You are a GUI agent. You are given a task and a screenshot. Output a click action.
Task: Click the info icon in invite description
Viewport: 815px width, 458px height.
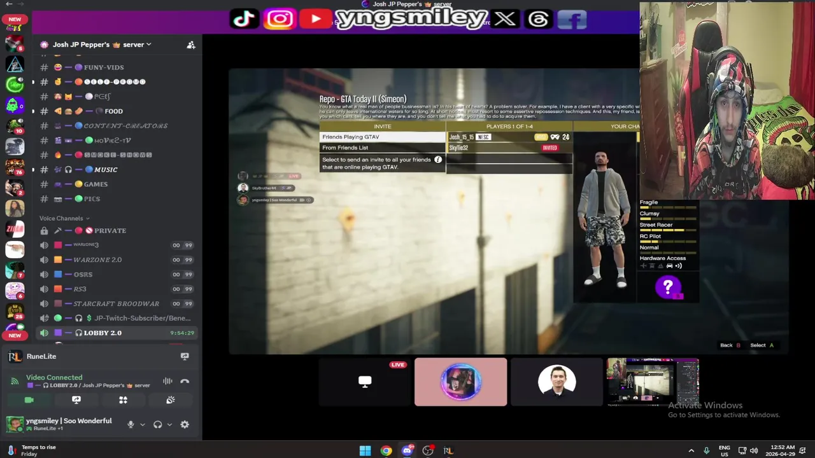pos(437,160)
